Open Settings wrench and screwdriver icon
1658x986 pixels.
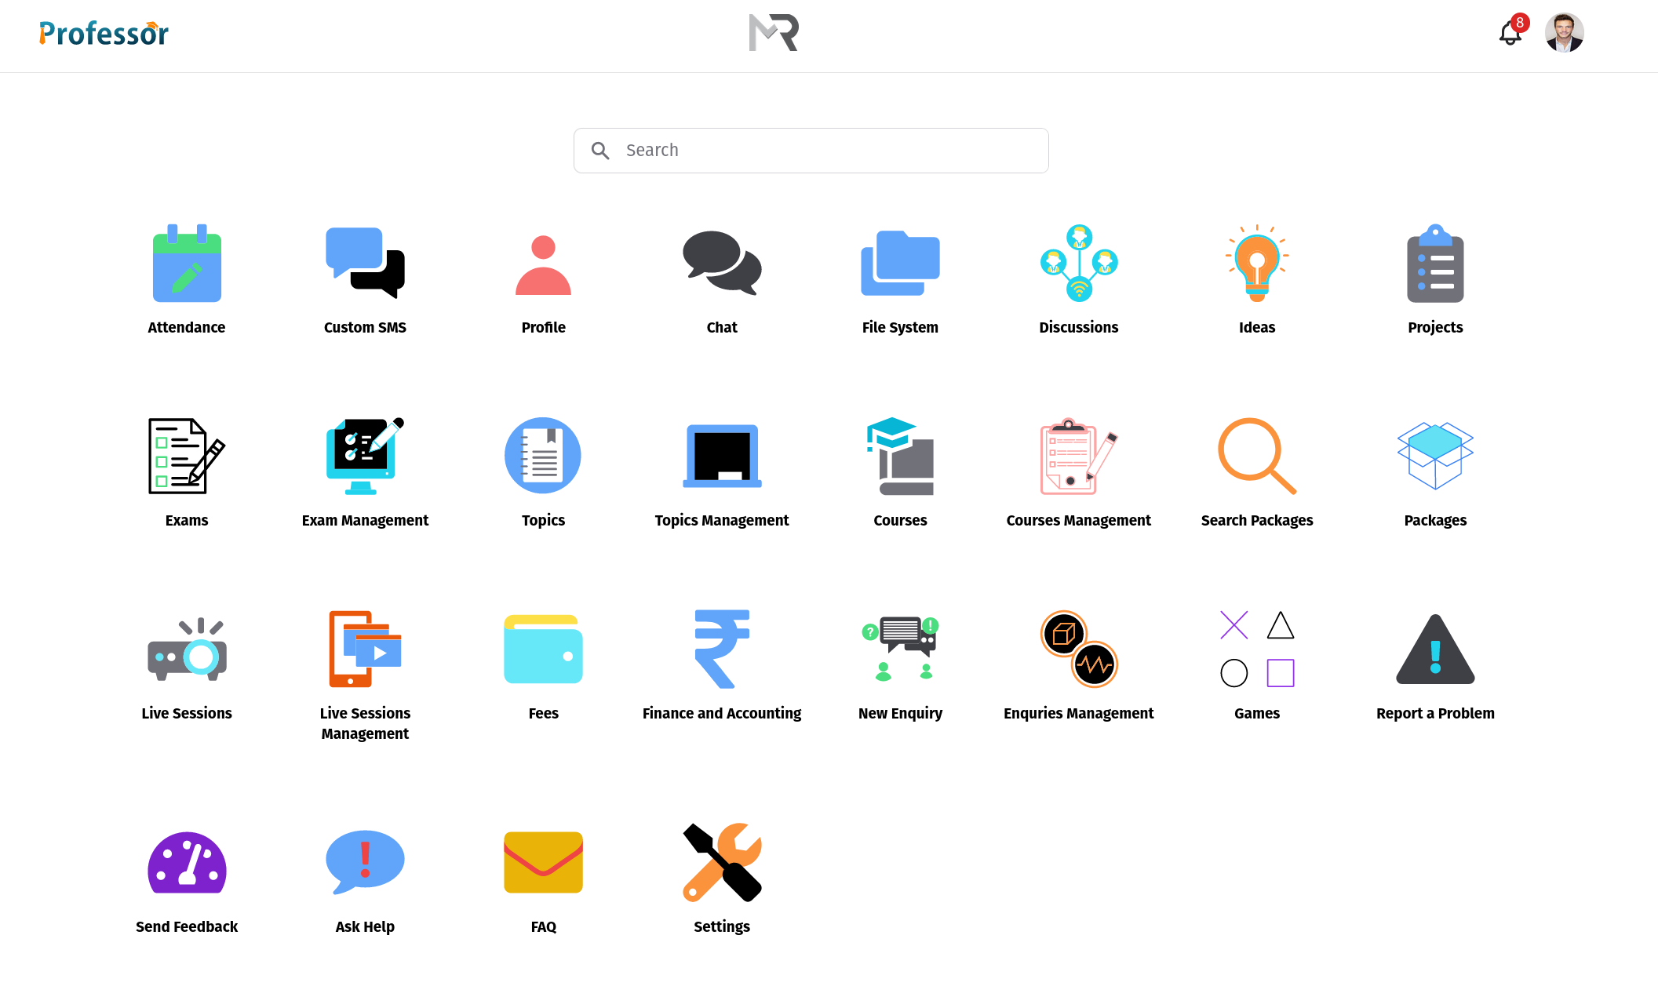tap(722, 863)
